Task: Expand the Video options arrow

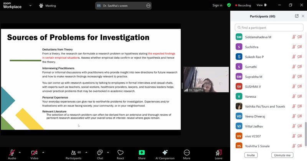Action: click(x=43, y=152)
